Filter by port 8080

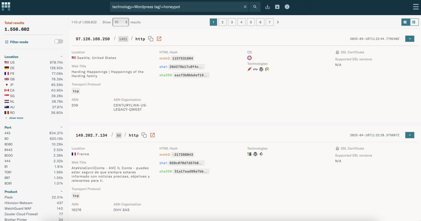pyautogui.click(x=34, y=145)
